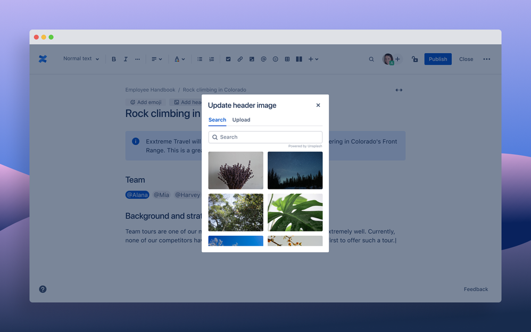Open the emoji picker
Viewport: 531px width, 332px height.
tap(275, 59)
